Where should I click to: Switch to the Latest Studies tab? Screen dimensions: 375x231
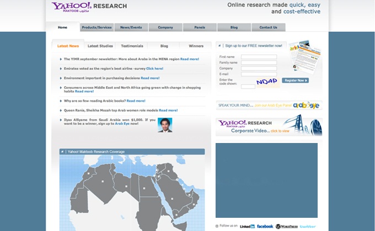(x=100, y=46)
